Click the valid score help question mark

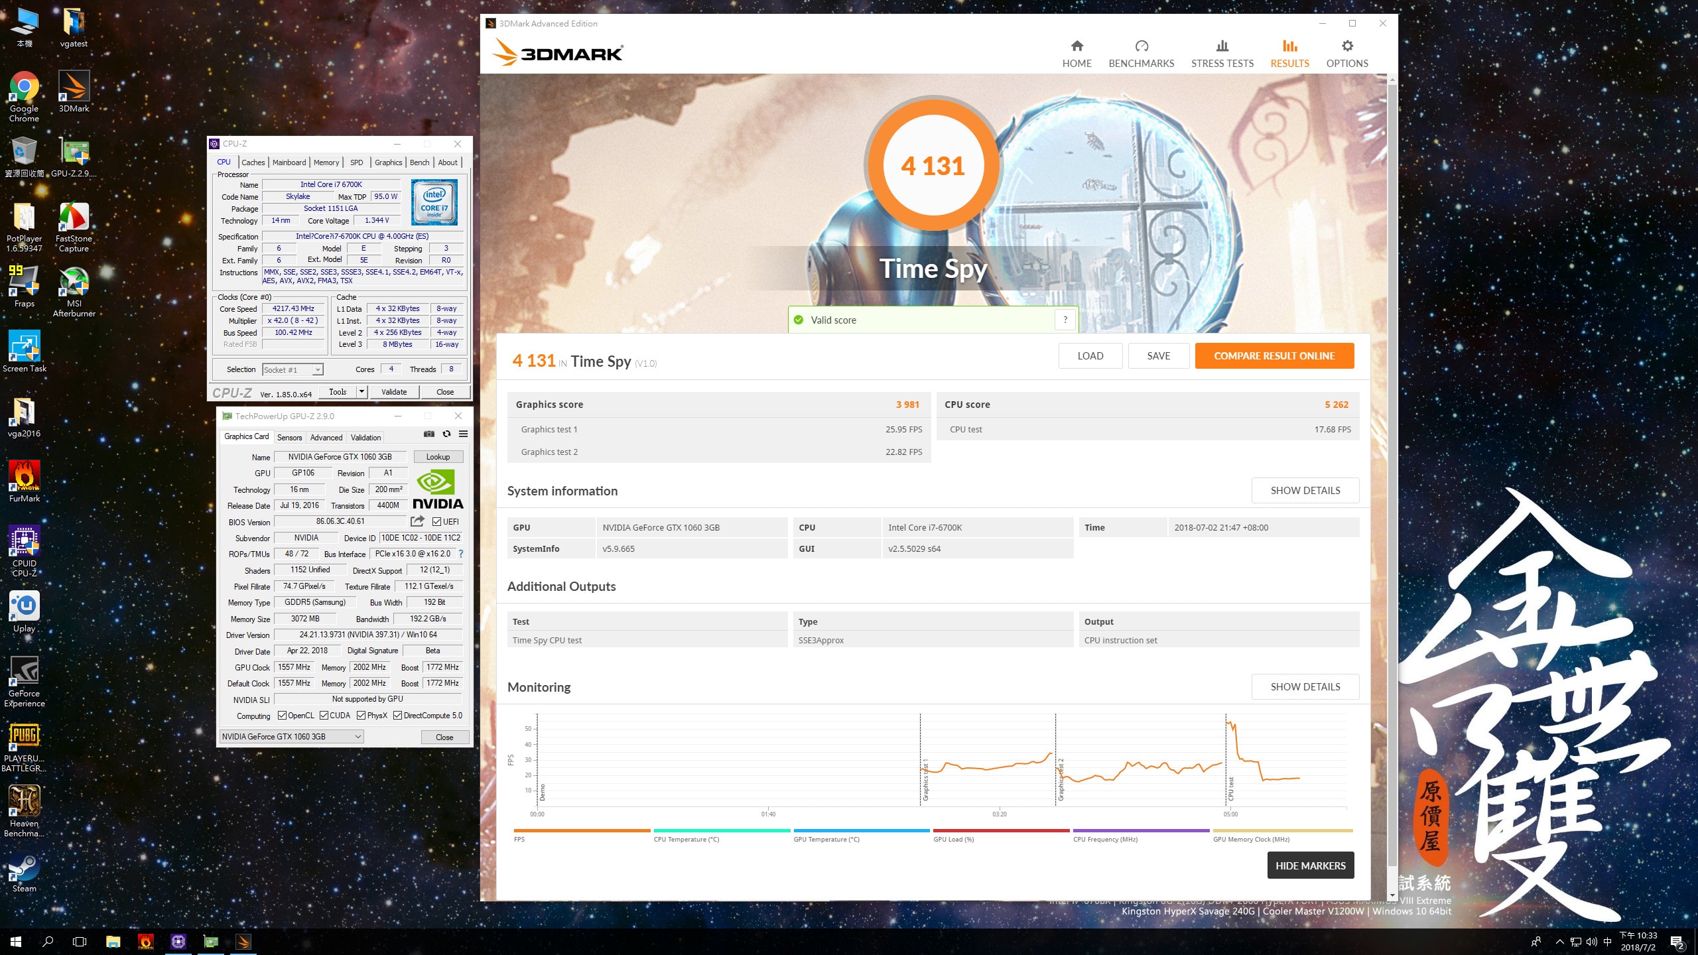click(x=1065, y=320)
